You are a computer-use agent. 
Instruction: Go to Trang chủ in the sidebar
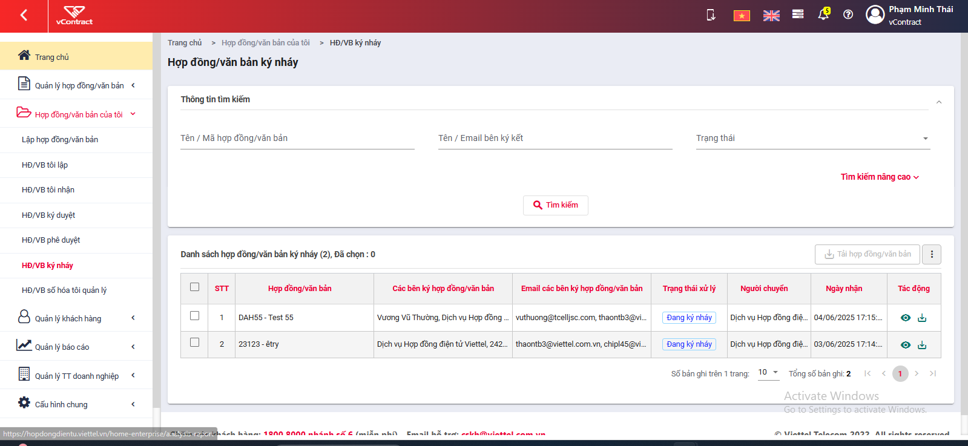tap(76, 56)
